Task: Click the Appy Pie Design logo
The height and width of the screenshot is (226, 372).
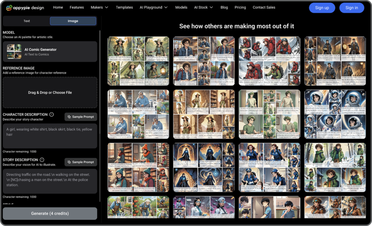Action: pos(25,8)
